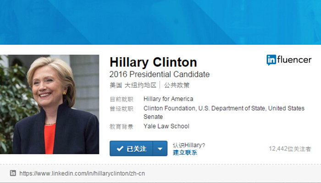Open the linkedin.com/in/hillaryclinton profile URL
The image size is (321, 183).
click(x=82, y=173)
